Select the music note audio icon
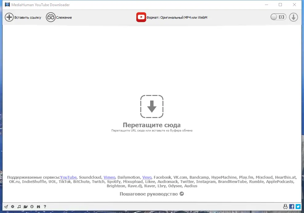Screen dimensions: 304x213 (19, 207)
